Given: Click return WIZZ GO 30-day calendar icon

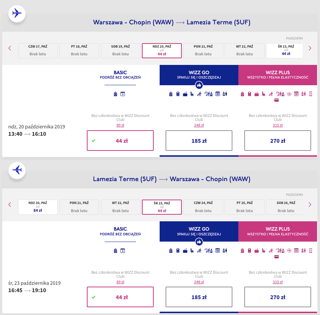Looking at the screenshot, I should click(218, 250).
